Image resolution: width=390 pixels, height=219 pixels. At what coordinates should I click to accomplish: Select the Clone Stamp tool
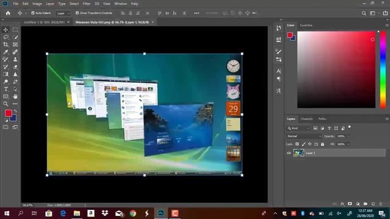15,60
